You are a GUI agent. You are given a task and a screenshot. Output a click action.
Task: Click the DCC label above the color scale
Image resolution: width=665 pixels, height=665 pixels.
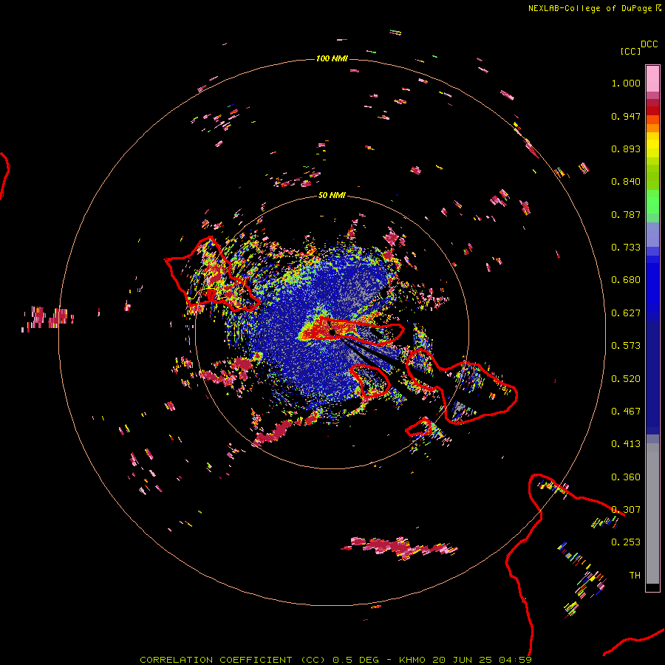(649, 44)
